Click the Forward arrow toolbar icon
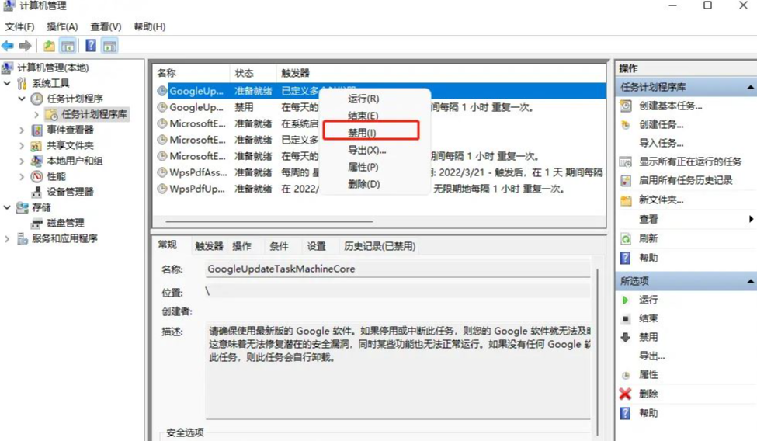This screenshot has height=441, width=757. tap(25, 46)
